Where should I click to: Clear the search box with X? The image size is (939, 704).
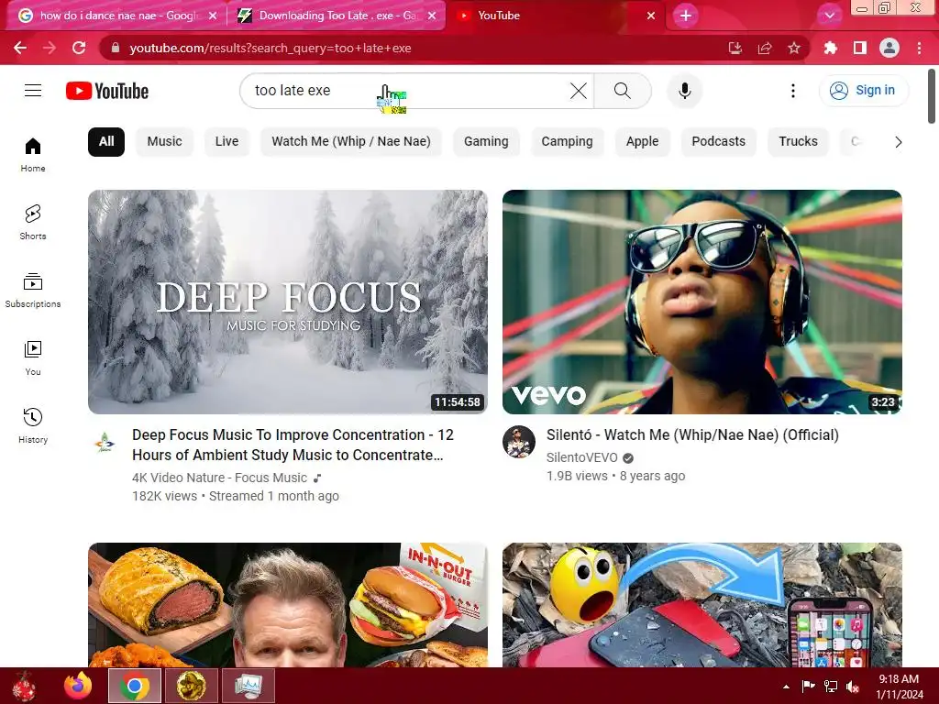tap(579, 91)
